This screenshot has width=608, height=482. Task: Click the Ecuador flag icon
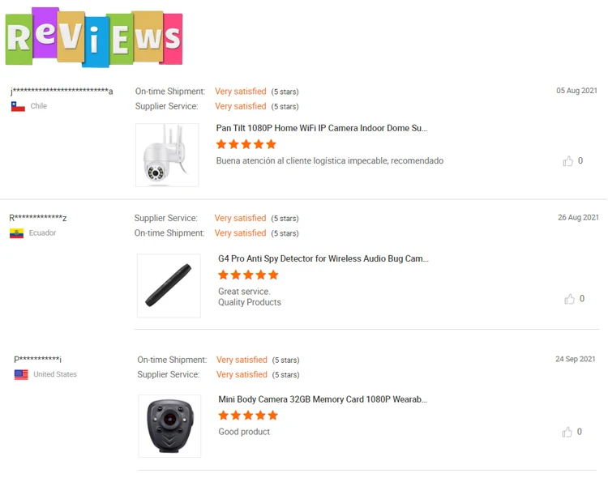click(x=16, y=233)
